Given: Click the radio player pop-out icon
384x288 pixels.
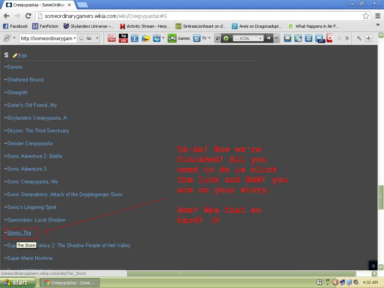Looking at the screenshot, I should point(217,38).
